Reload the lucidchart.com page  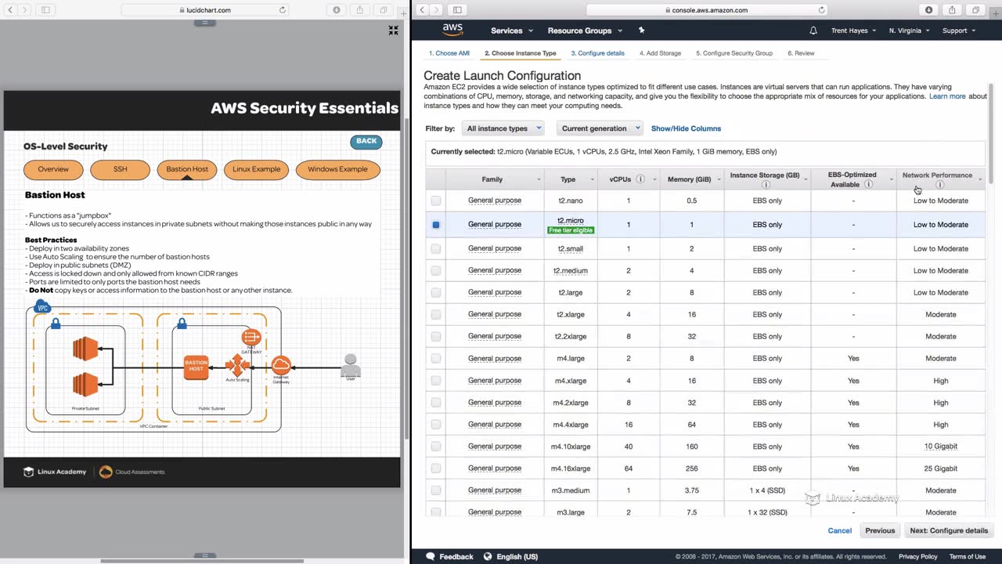click(x=283, y=10)
